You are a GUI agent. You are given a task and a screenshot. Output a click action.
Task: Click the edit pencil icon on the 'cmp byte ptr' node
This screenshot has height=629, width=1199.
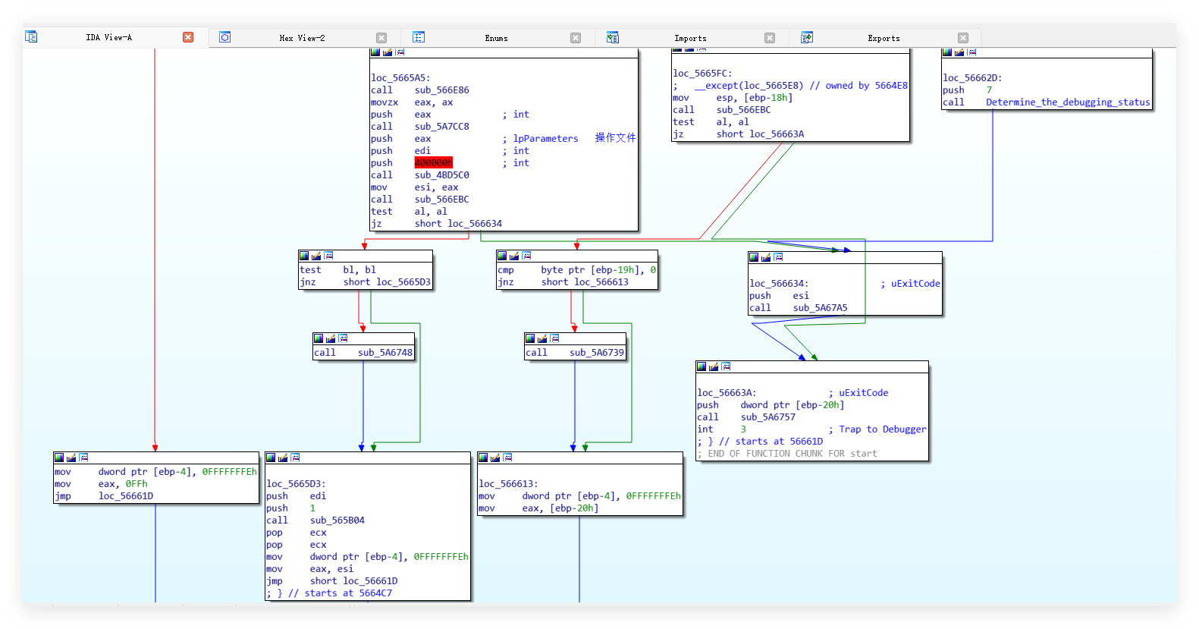[x=514, y=256]
